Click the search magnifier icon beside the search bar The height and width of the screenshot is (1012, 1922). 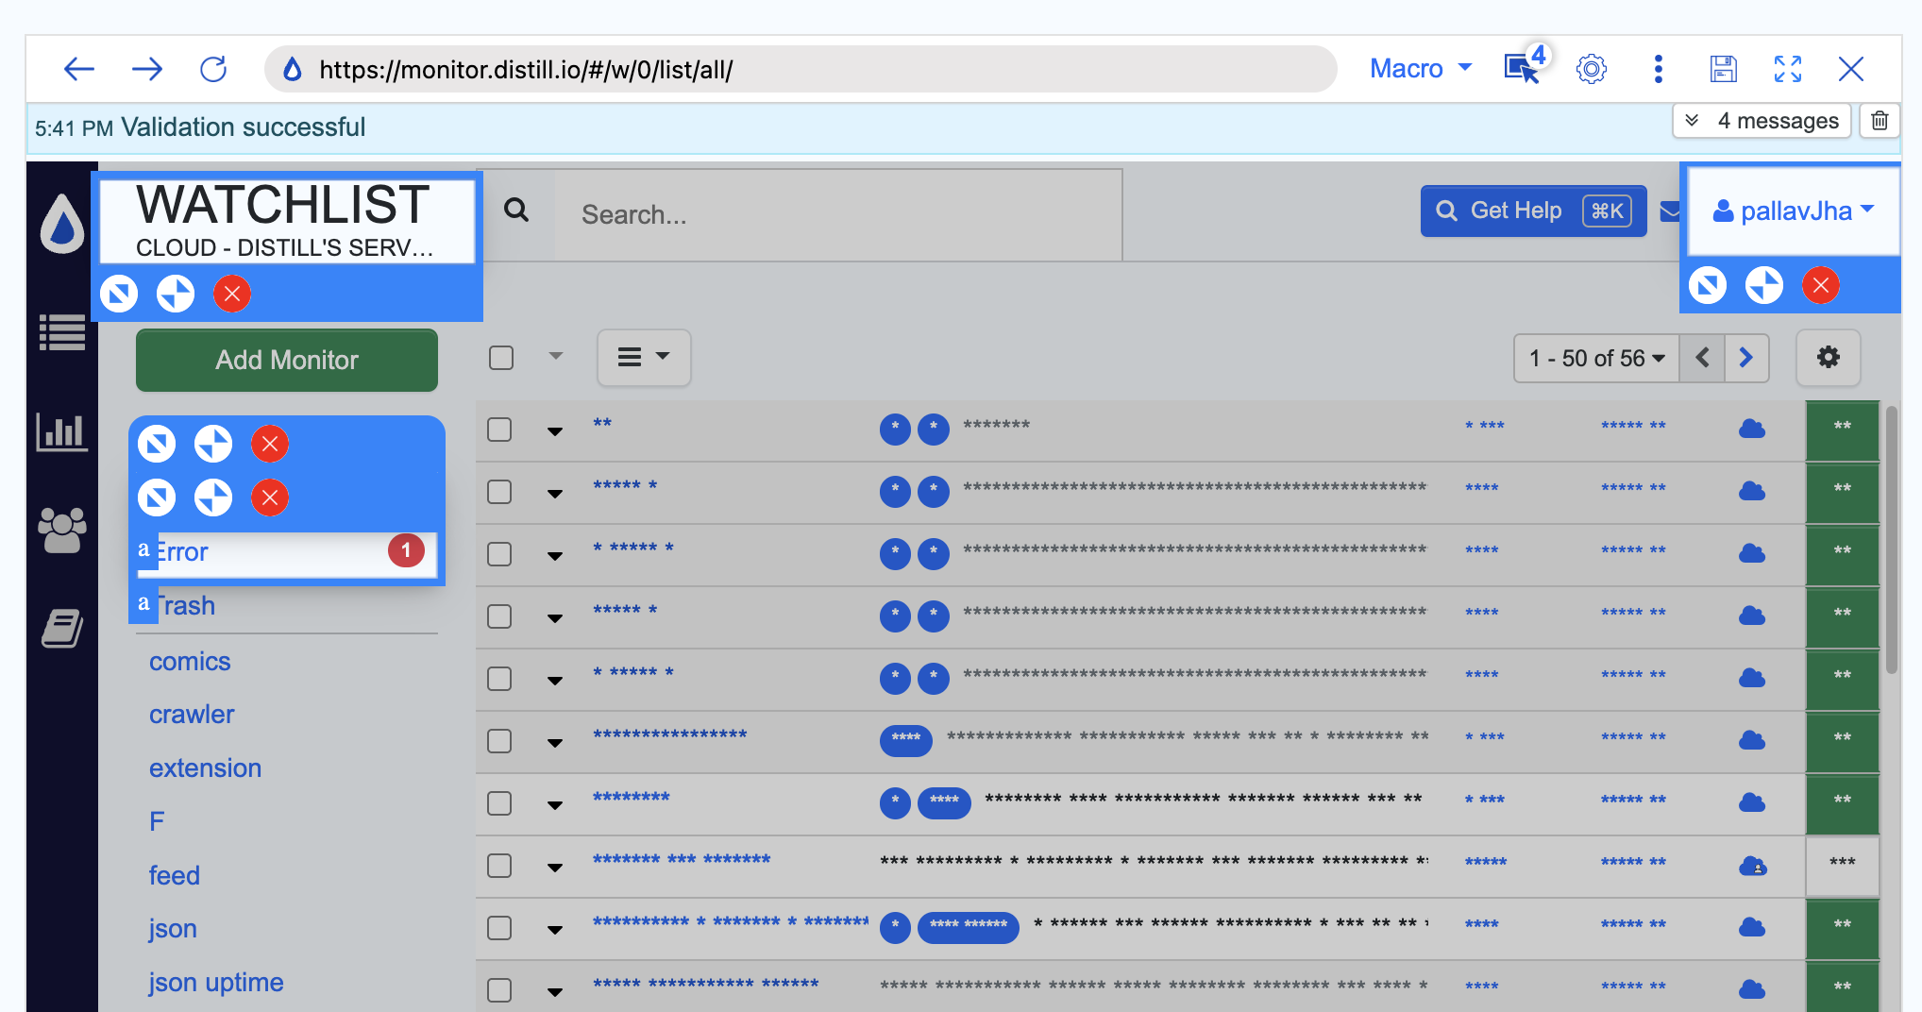tap(517, 210)
